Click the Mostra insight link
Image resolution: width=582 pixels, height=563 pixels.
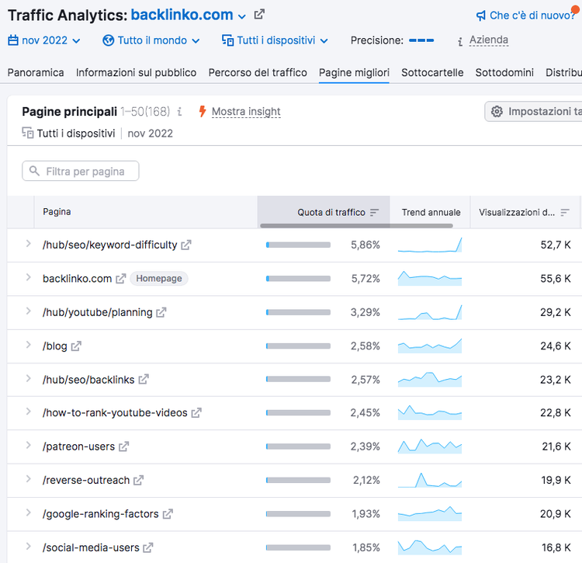coord(246,111)
